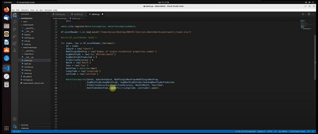Open the Manage gear menu
Viewport: 318px width, 134px height.
tap(15, 126)
